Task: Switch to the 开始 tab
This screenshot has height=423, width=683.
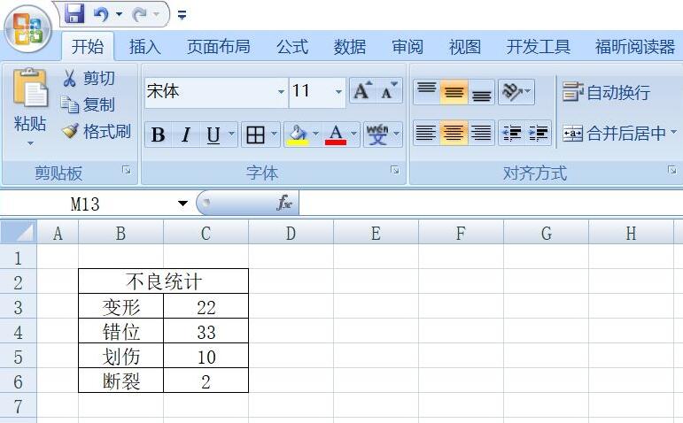Action: (x=88, y=46)
